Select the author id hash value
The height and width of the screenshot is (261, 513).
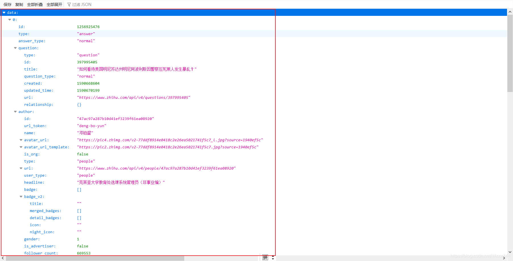116,119
